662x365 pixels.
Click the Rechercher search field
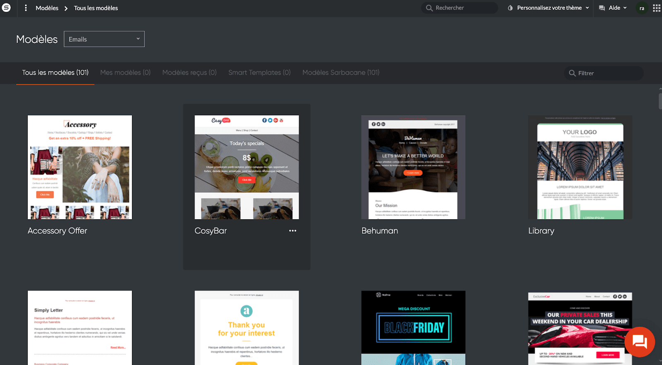tap(460, 8)
